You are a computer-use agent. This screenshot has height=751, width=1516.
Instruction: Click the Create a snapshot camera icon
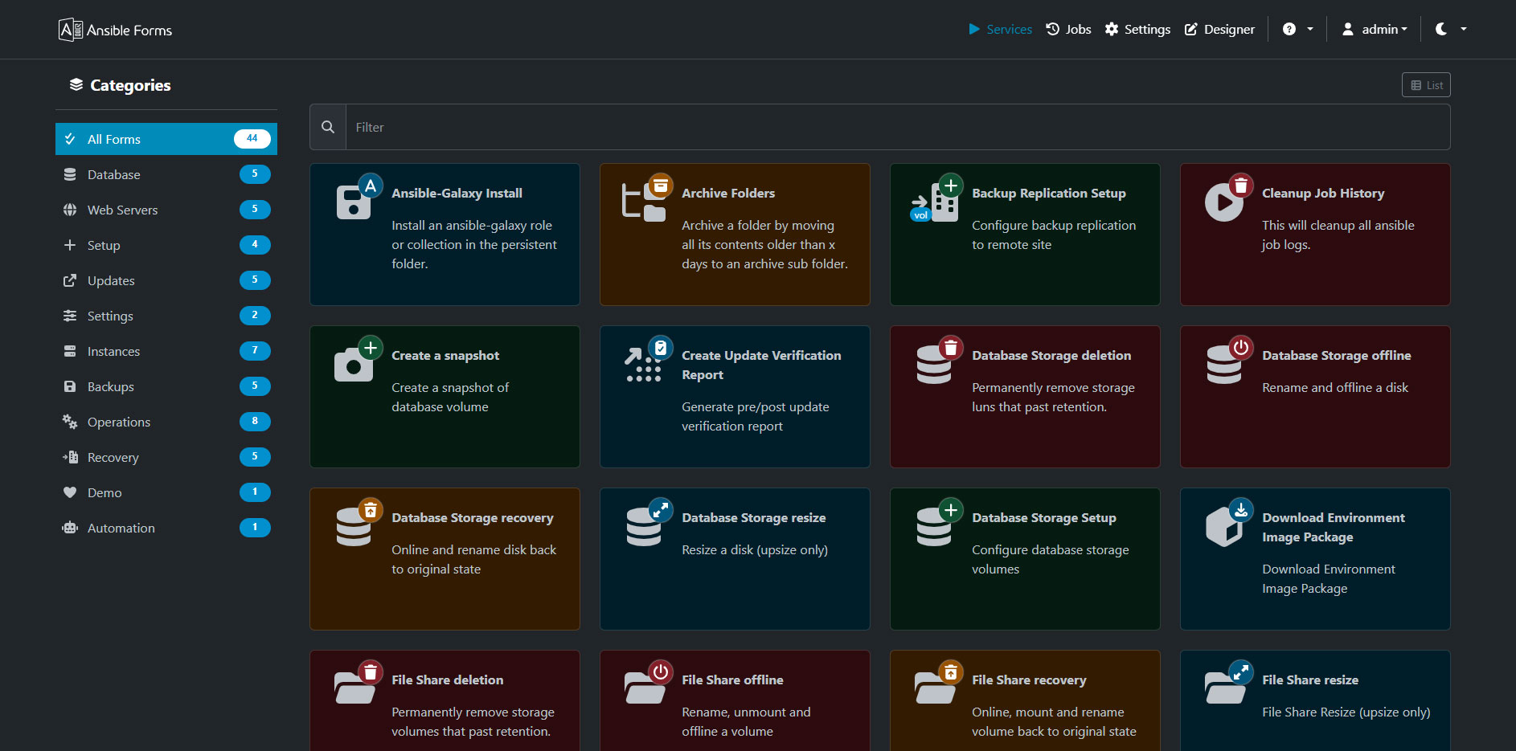click(354, 364)
